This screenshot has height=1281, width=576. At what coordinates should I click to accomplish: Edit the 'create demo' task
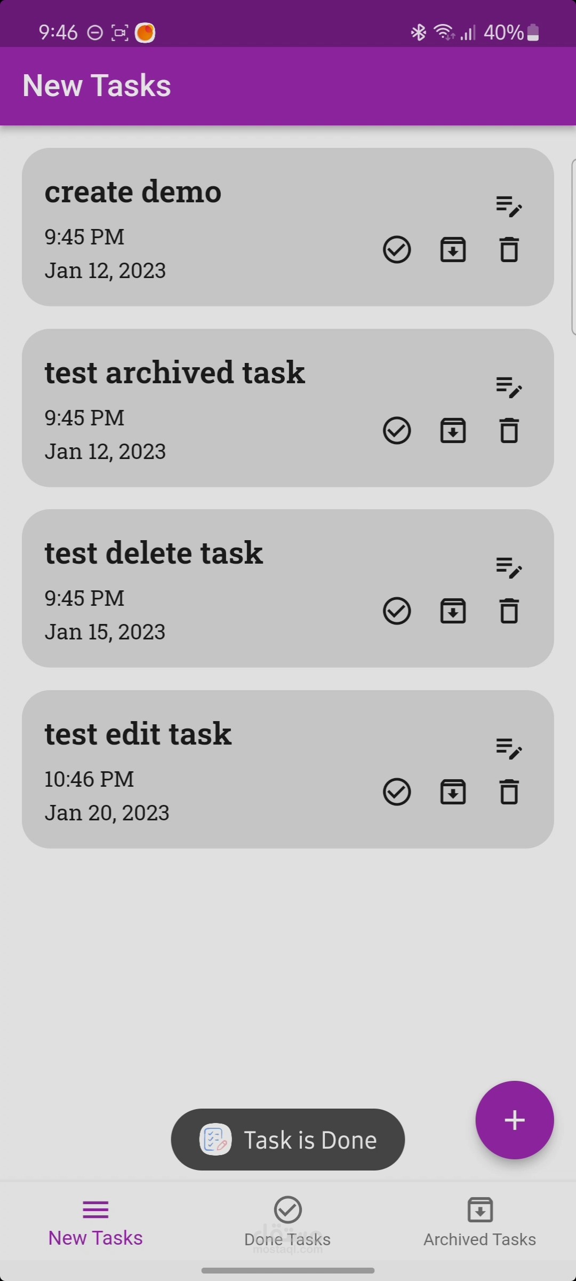coord(508,206)
